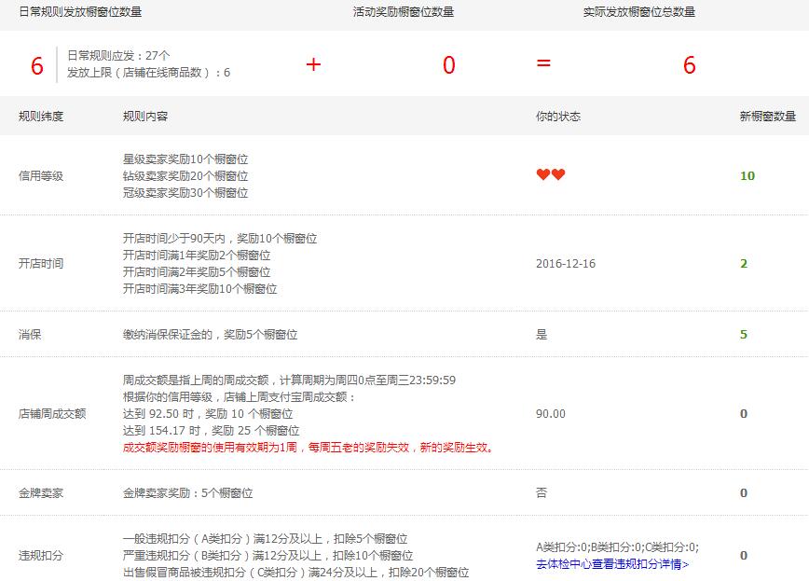Click the red 成交额奖励橱窗 validity notice

tap(309, 447)
